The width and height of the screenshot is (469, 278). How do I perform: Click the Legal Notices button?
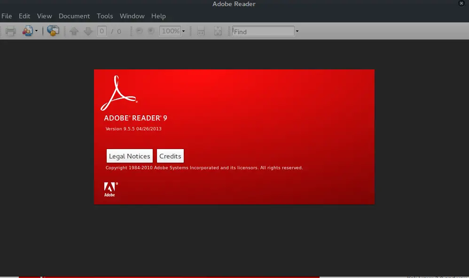(130, 156)
